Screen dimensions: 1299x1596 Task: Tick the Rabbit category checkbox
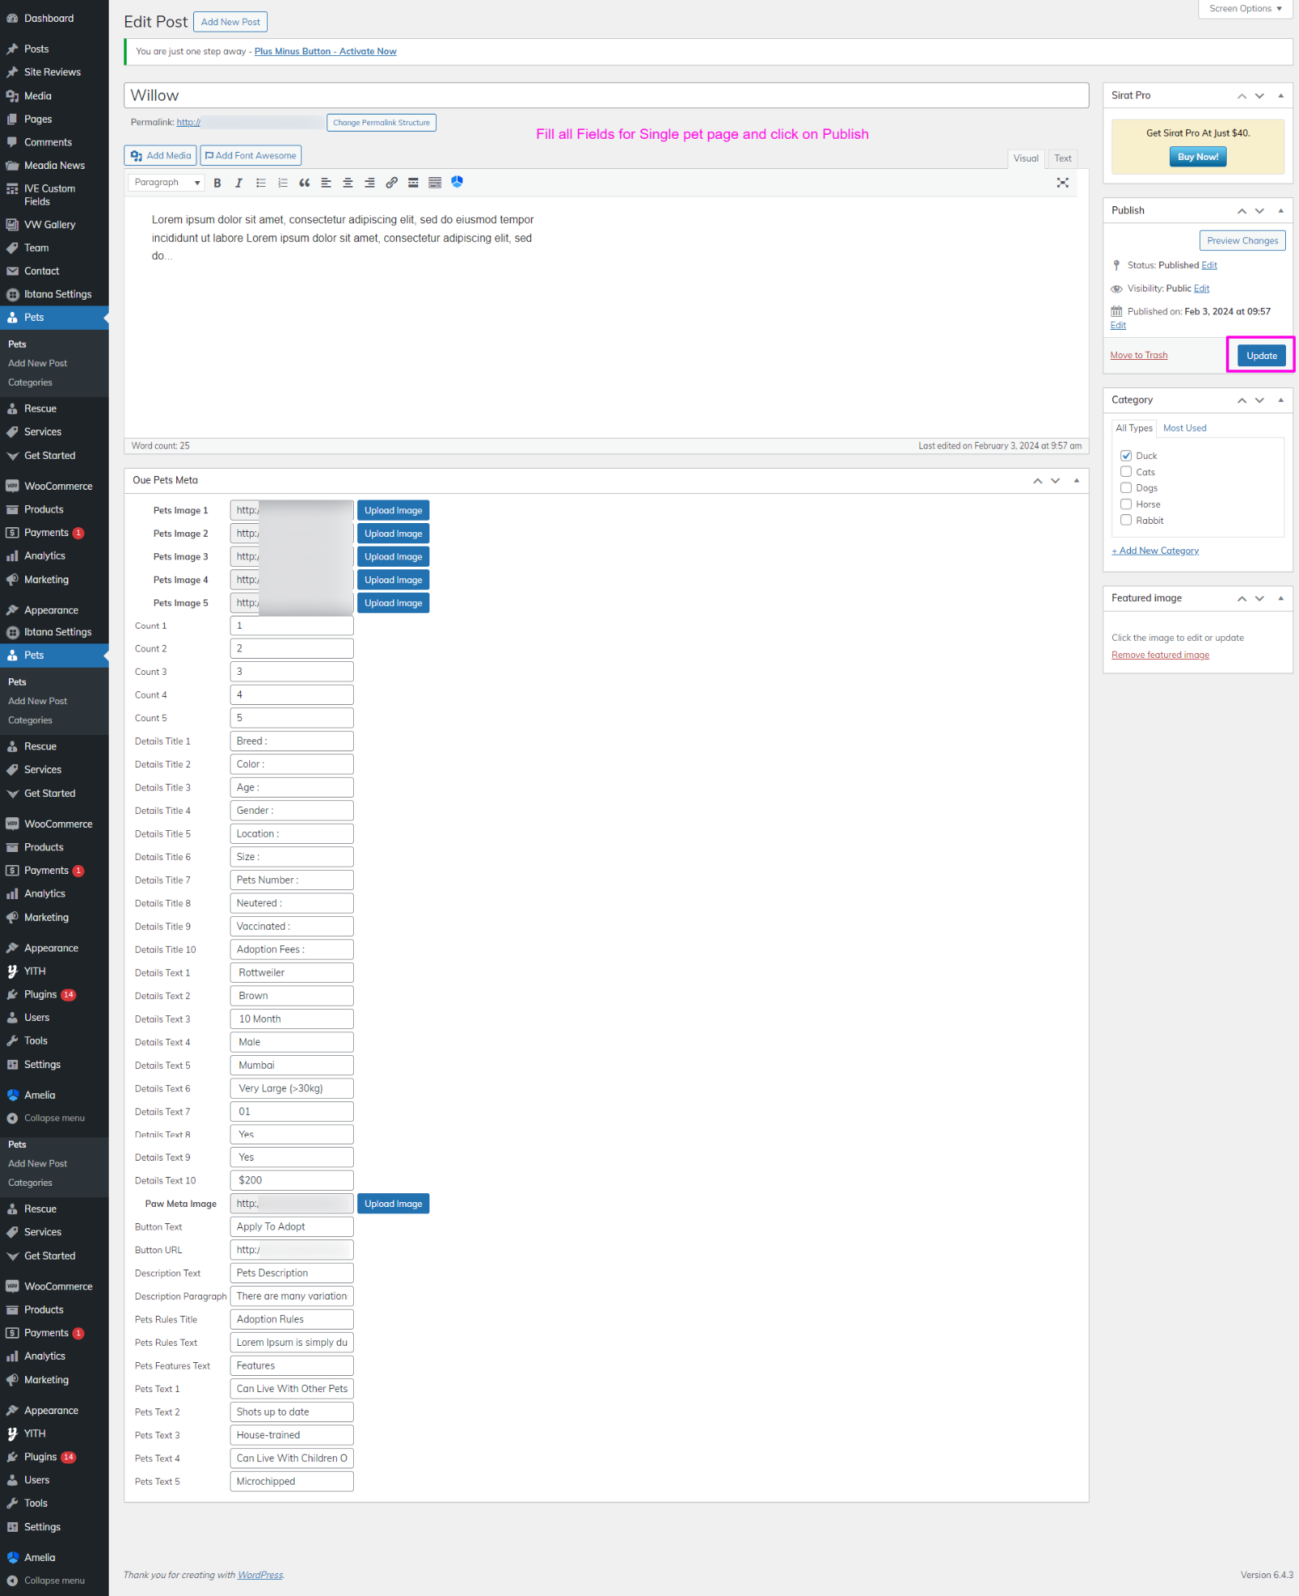[1126, 521]
